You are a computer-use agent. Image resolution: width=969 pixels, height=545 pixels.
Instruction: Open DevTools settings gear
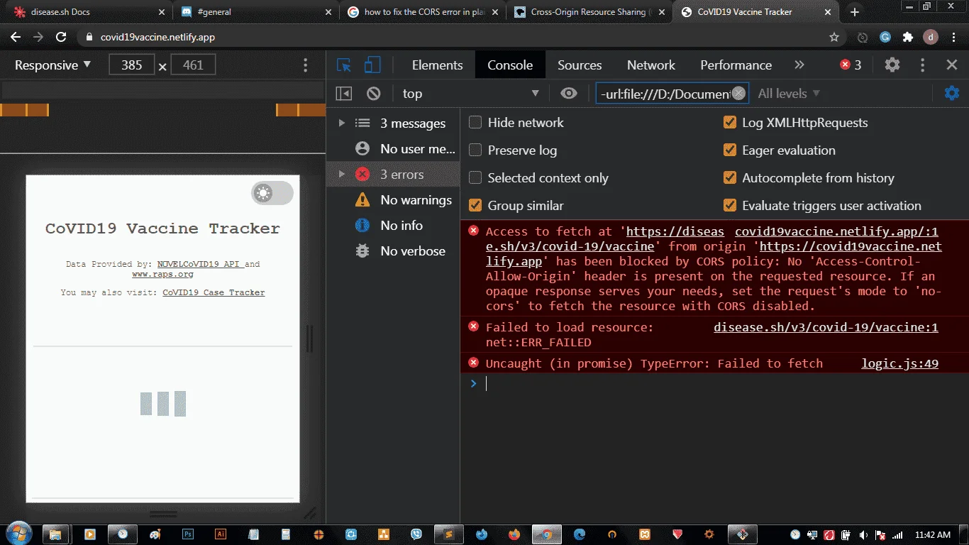[892, 65]
